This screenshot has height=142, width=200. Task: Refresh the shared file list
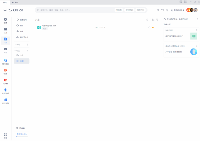coord(147,20)
